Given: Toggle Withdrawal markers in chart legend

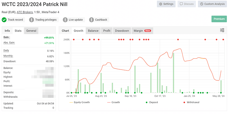Looking at the screenshot, I should coord(191,102).
